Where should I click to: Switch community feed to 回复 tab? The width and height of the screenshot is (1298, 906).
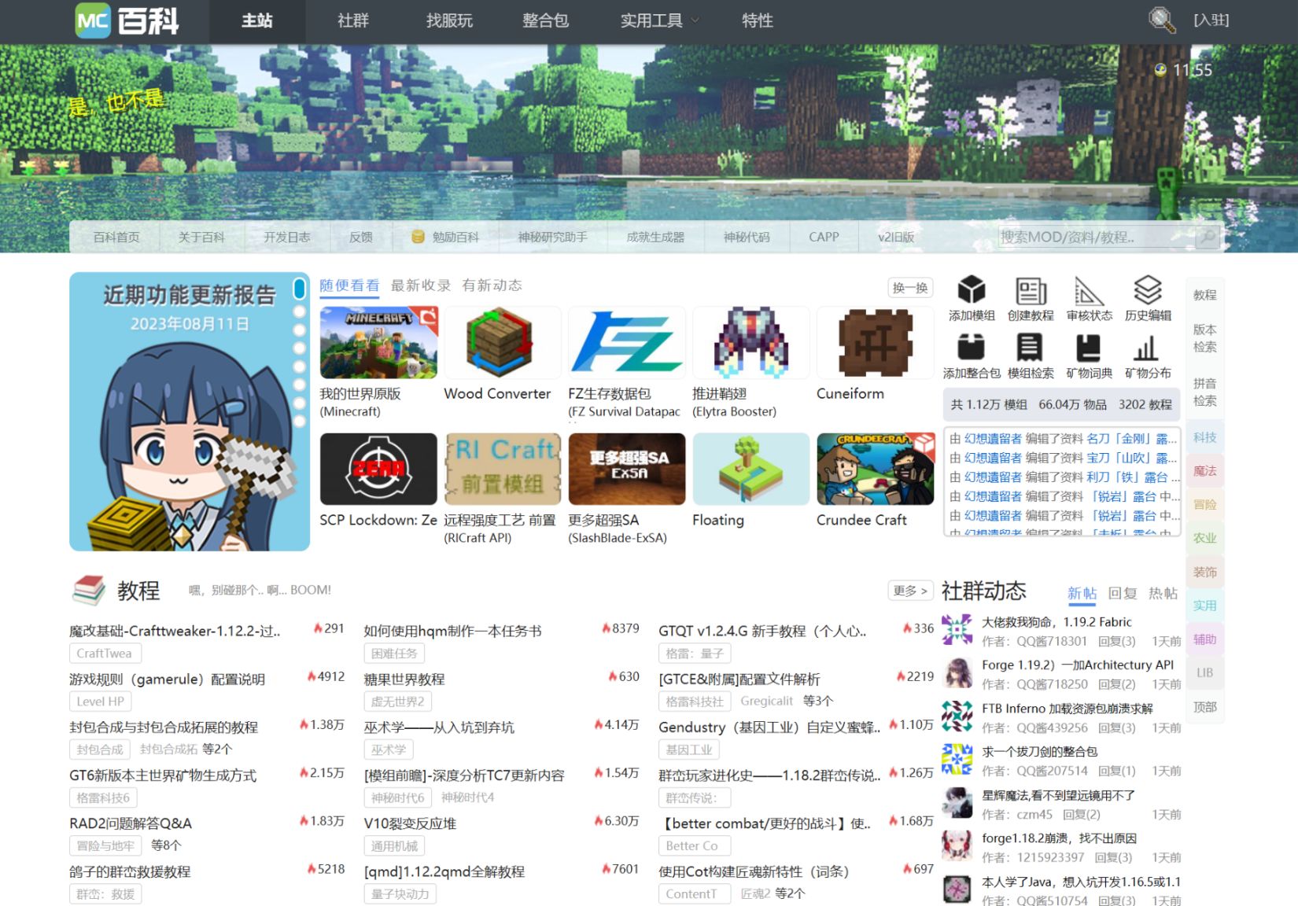point(1123,593)
